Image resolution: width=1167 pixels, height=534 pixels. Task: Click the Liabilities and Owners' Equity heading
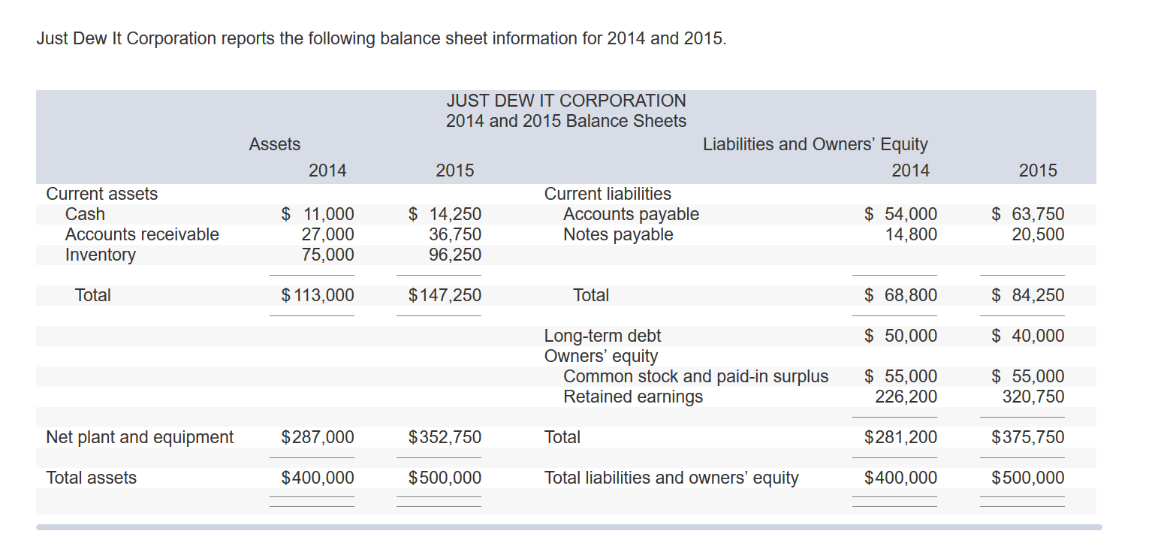point(816,144)
